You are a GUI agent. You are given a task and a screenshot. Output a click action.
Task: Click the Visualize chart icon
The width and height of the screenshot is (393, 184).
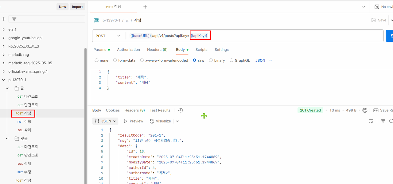(x=152, y=121)
